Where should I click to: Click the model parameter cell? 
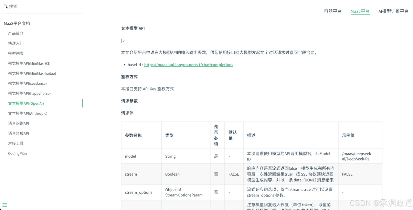click(x=141, y=156)
